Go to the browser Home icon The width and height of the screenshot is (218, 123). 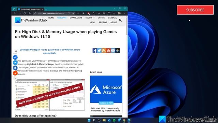pos(30,13)
